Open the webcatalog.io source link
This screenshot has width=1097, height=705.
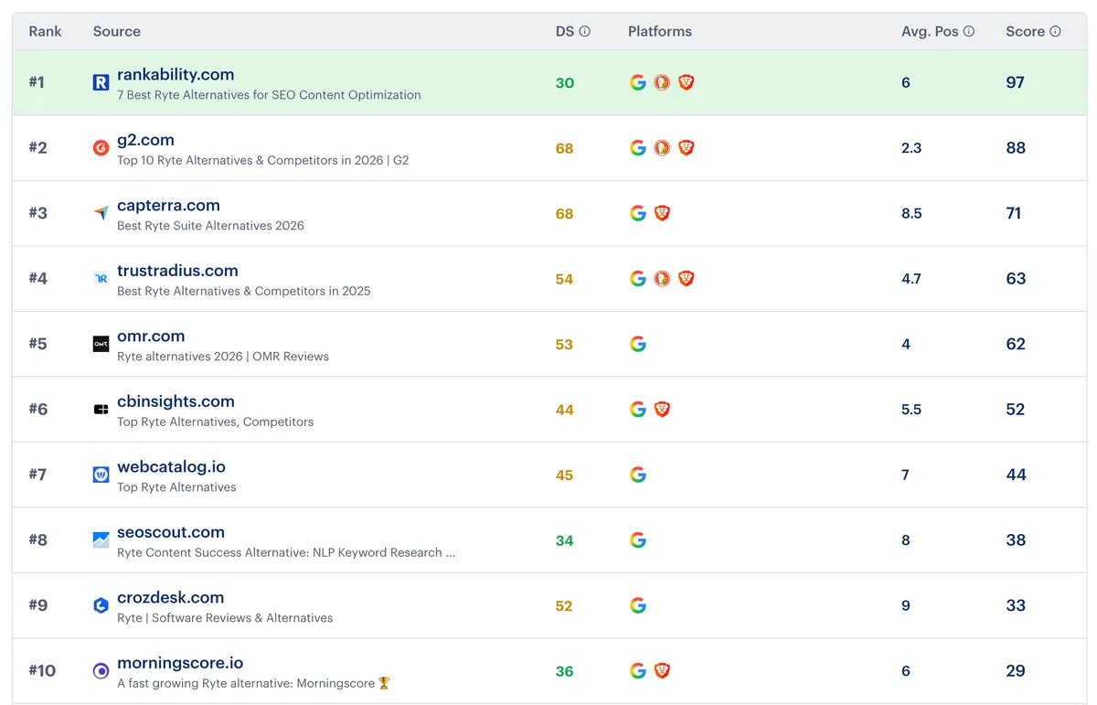click(x=171, y=466)
